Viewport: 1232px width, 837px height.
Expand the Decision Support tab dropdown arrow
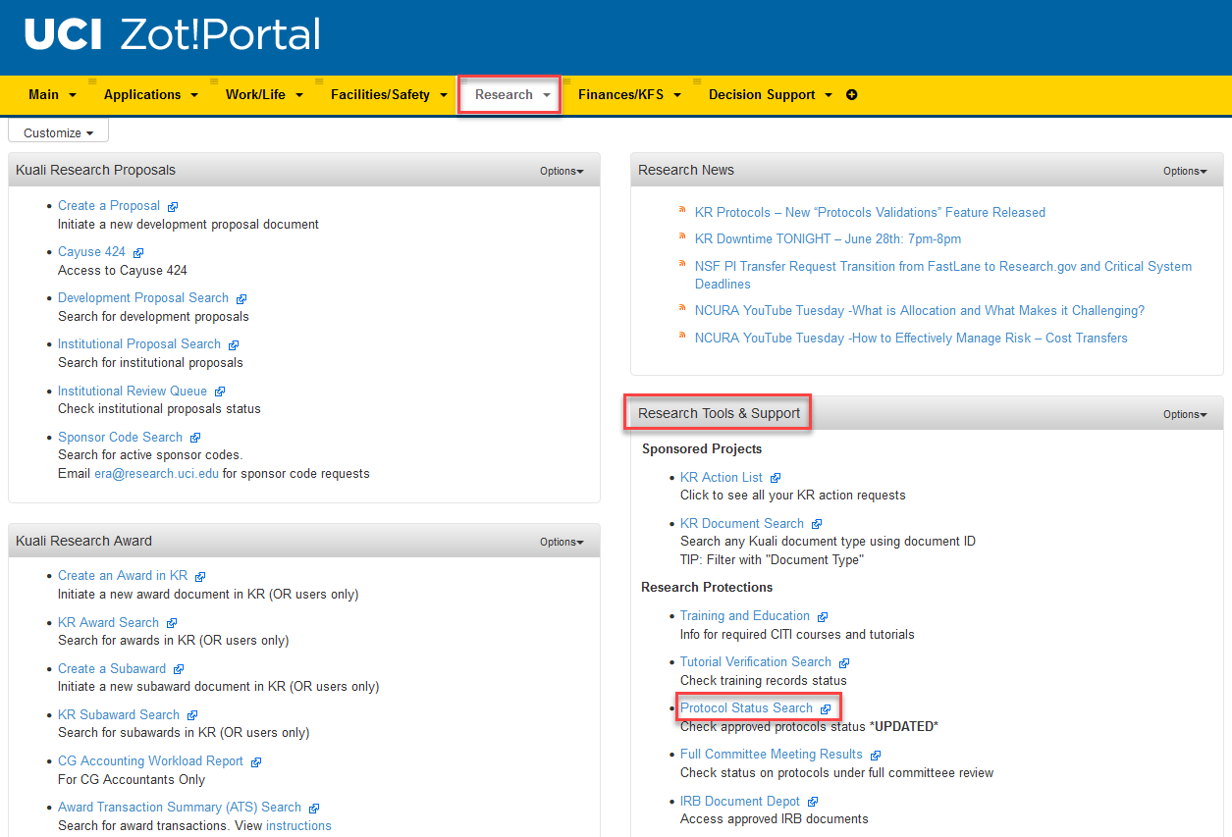pyautogui.click(x=829, y=95)
